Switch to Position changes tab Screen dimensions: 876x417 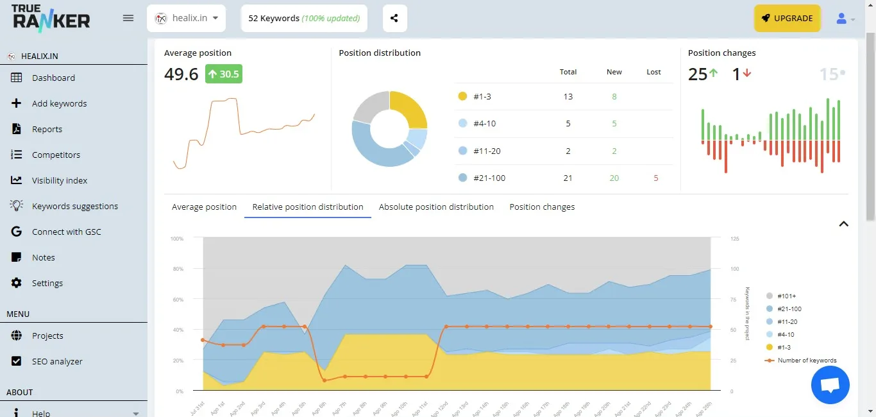(542, 207)
